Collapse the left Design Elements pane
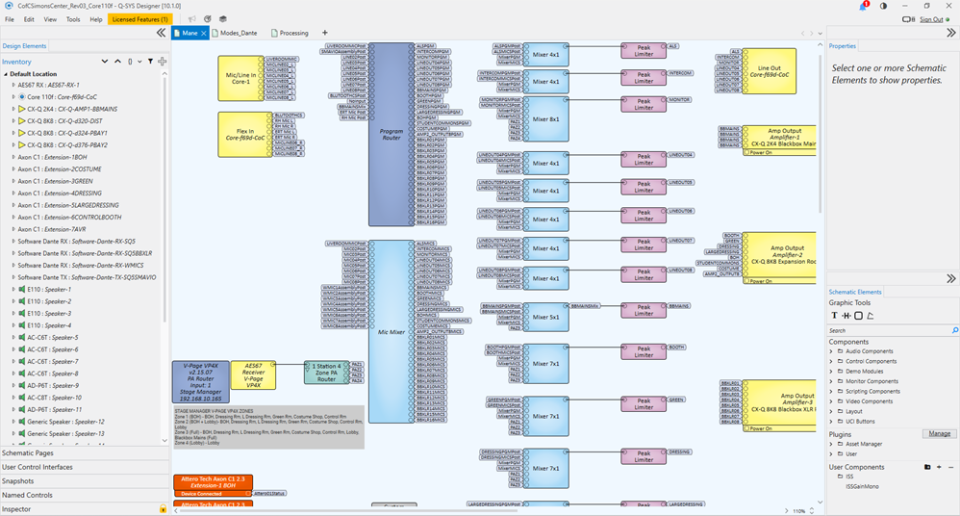Screen dimensions: 960x516 (161, 33)
